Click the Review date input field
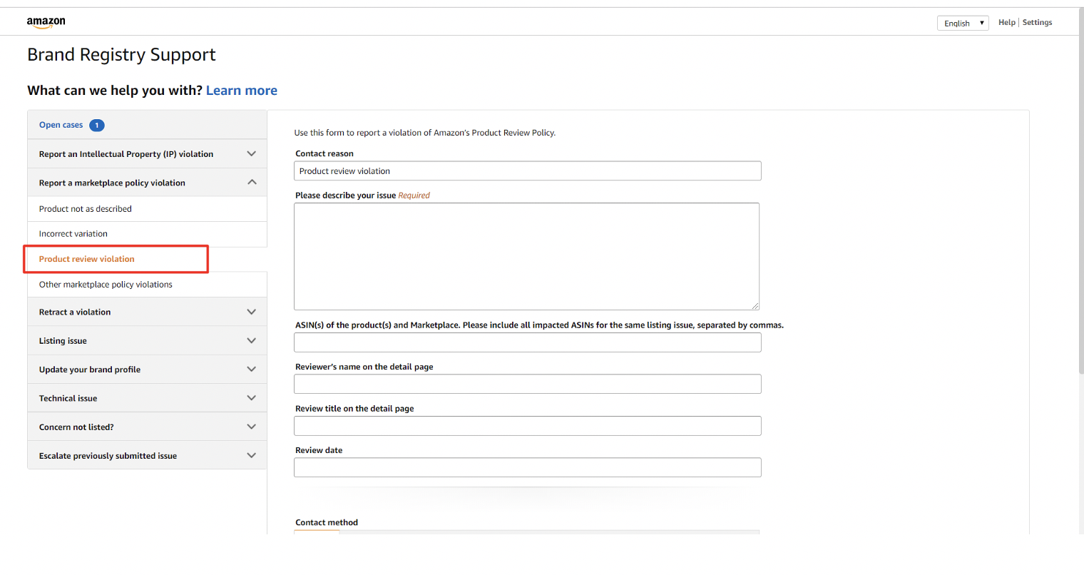 pos(528,467)
